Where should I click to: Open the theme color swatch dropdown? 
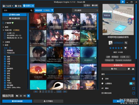click(132, 83)
